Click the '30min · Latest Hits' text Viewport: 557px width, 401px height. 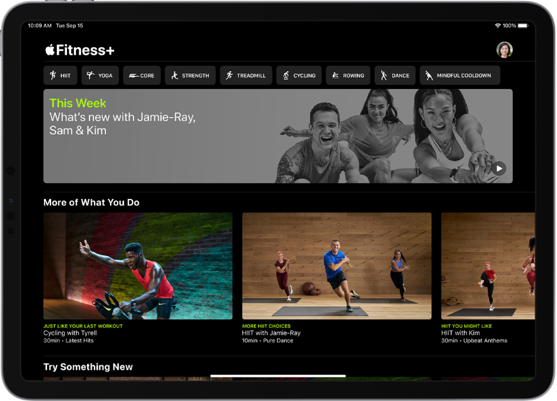pyautogui.click(x=69, y=340)
